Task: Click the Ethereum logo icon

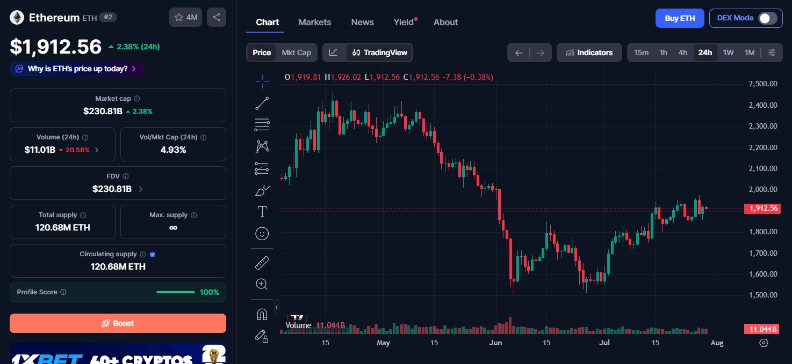Action: [x=17, y=17]
